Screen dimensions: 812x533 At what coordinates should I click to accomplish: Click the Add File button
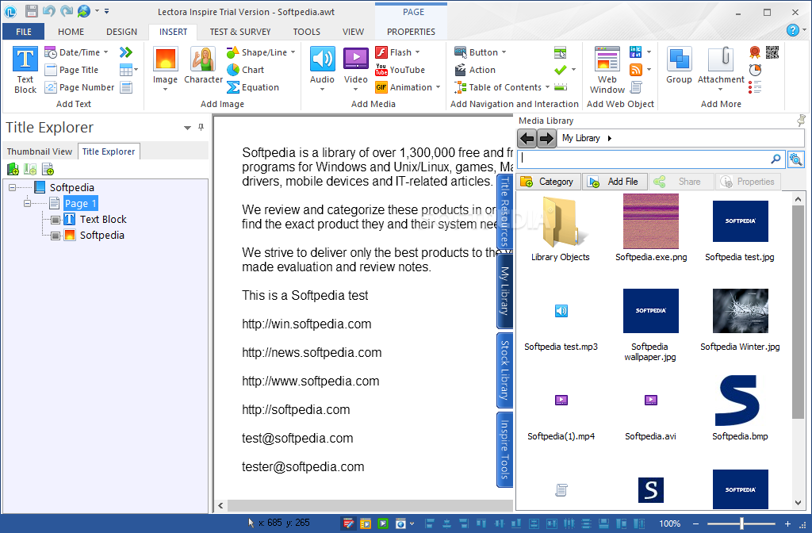(615, 182)
